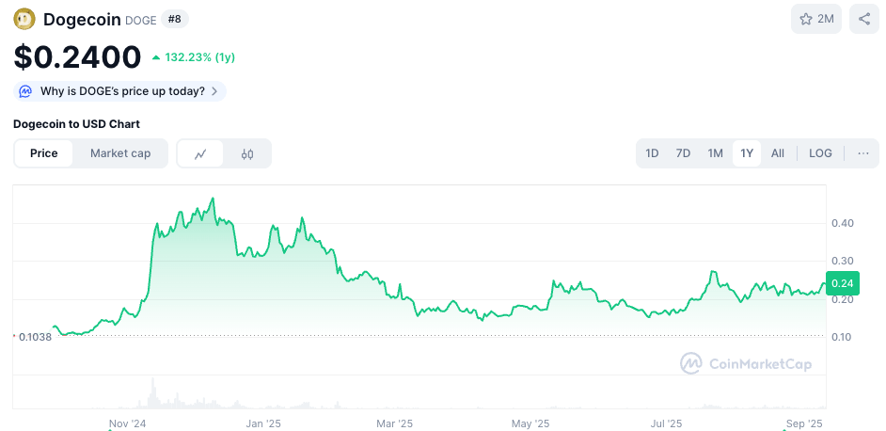886x431 pixels.
Task: Select the Price tab
Action: tap(44, 153)
